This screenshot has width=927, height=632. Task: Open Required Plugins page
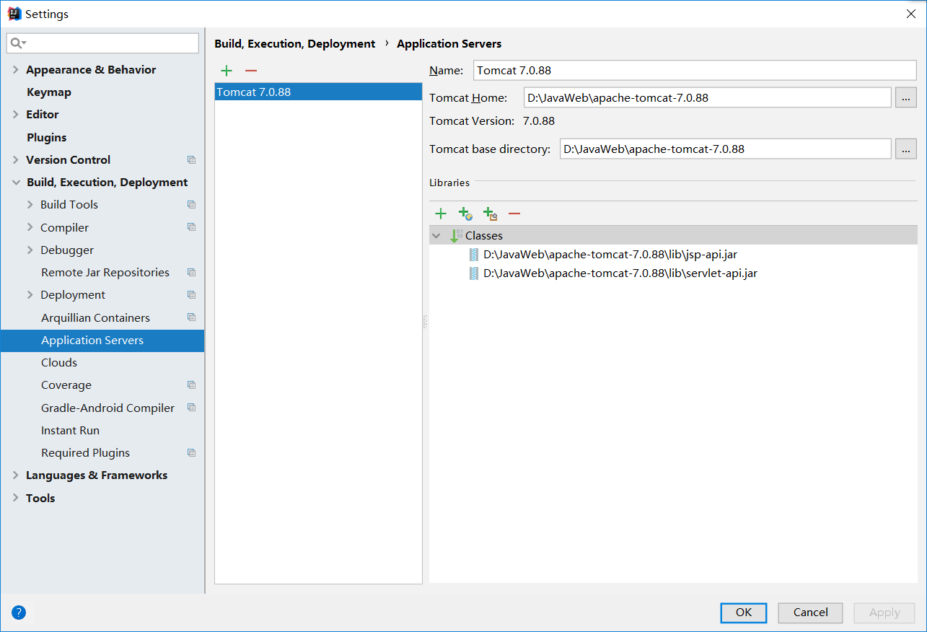coord(85,453)
